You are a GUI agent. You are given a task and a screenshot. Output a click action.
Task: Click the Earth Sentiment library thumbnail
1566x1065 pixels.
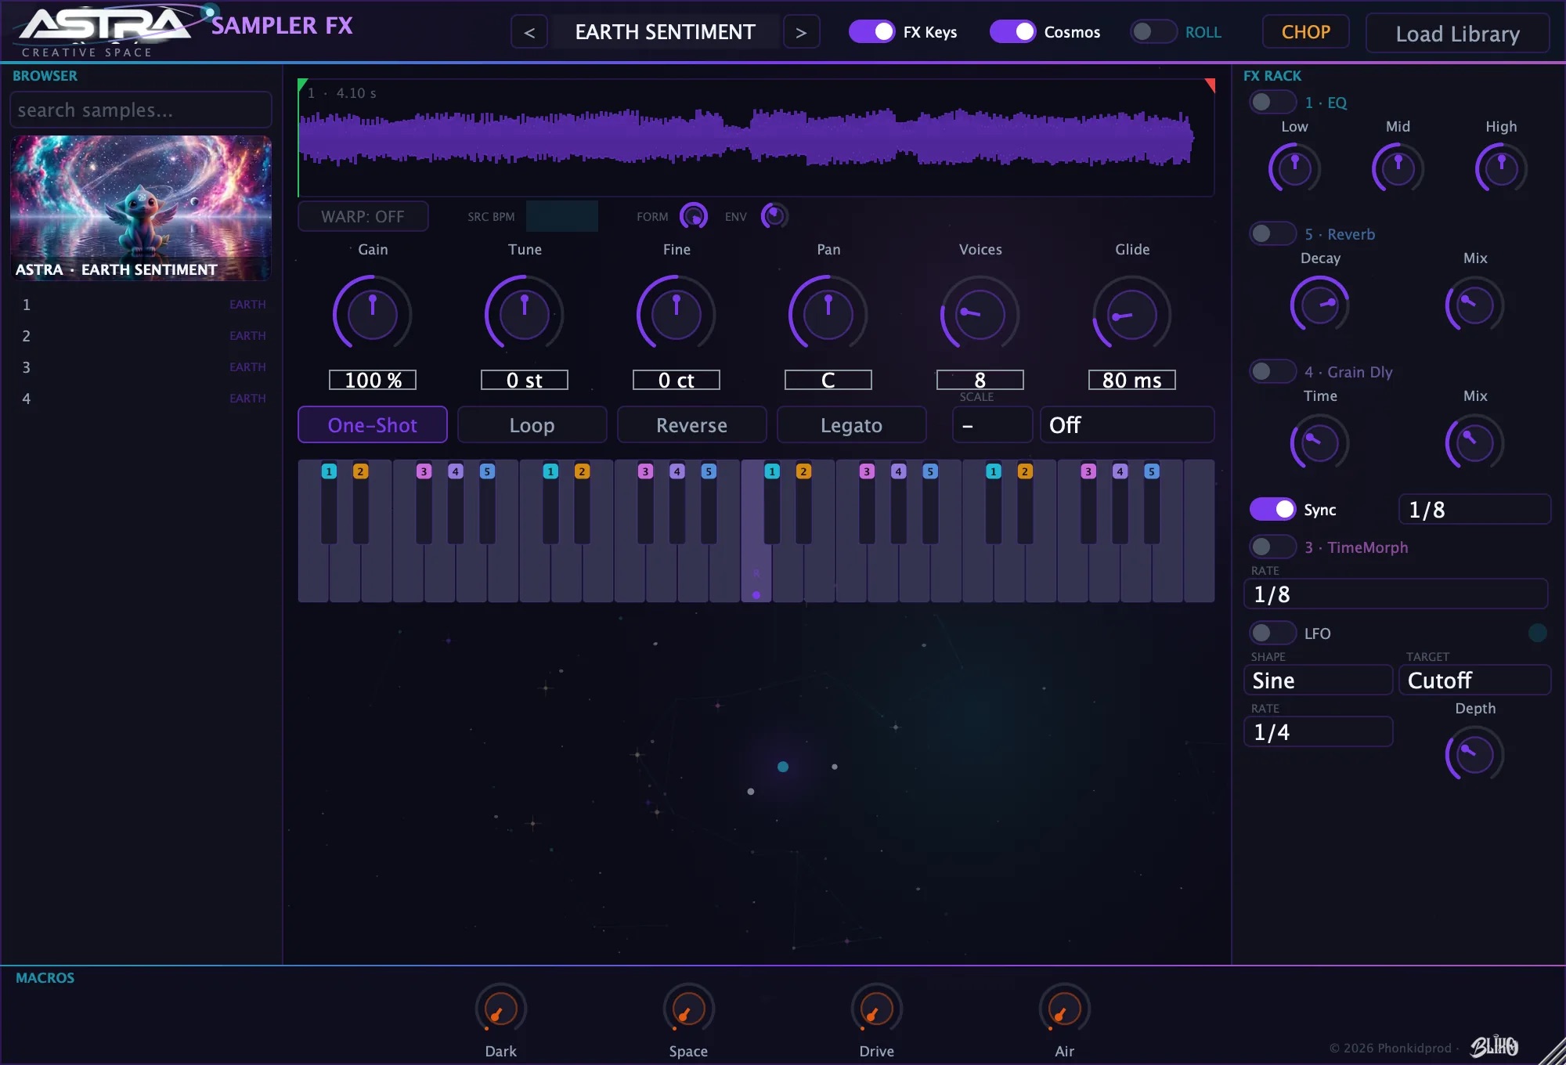pyautogui.click(x=141, y=208)
